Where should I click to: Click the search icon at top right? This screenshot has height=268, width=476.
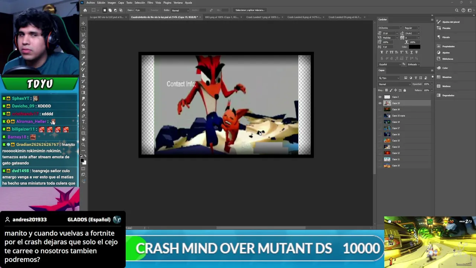pos(457,10)
